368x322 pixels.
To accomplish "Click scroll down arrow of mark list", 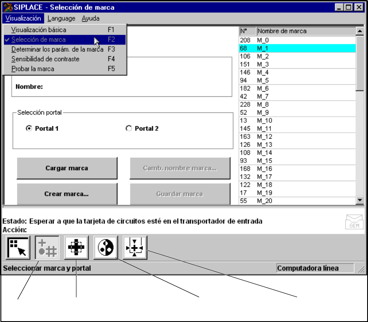I will (x=360, y=201).
